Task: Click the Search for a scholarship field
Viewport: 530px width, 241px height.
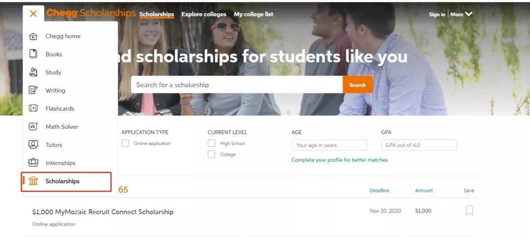Action: click(237, 85)
